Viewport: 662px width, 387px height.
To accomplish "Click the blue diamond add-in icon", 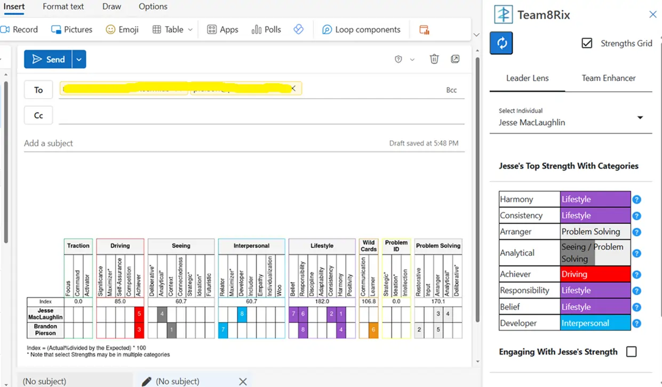I will 299,29.
